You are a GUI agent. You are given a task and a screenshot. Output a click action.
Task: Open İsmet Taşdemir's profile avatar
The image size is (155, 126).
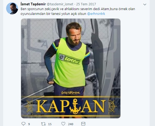(x=12, y=9)
